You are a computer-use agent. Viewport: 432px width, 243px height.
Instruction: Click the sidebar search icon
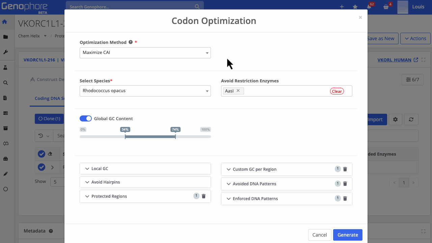point(5,82)
